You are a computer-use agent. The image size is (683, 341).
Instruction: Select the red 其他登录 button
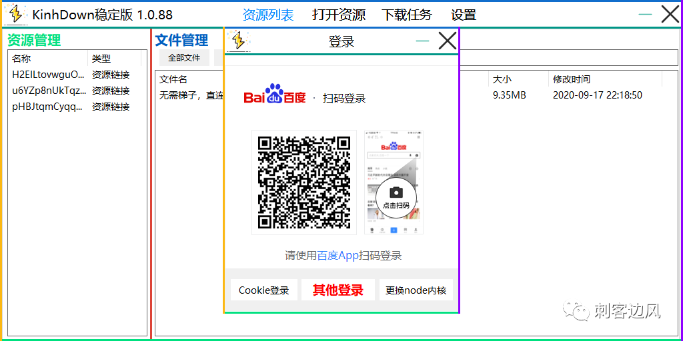[338, 290]
